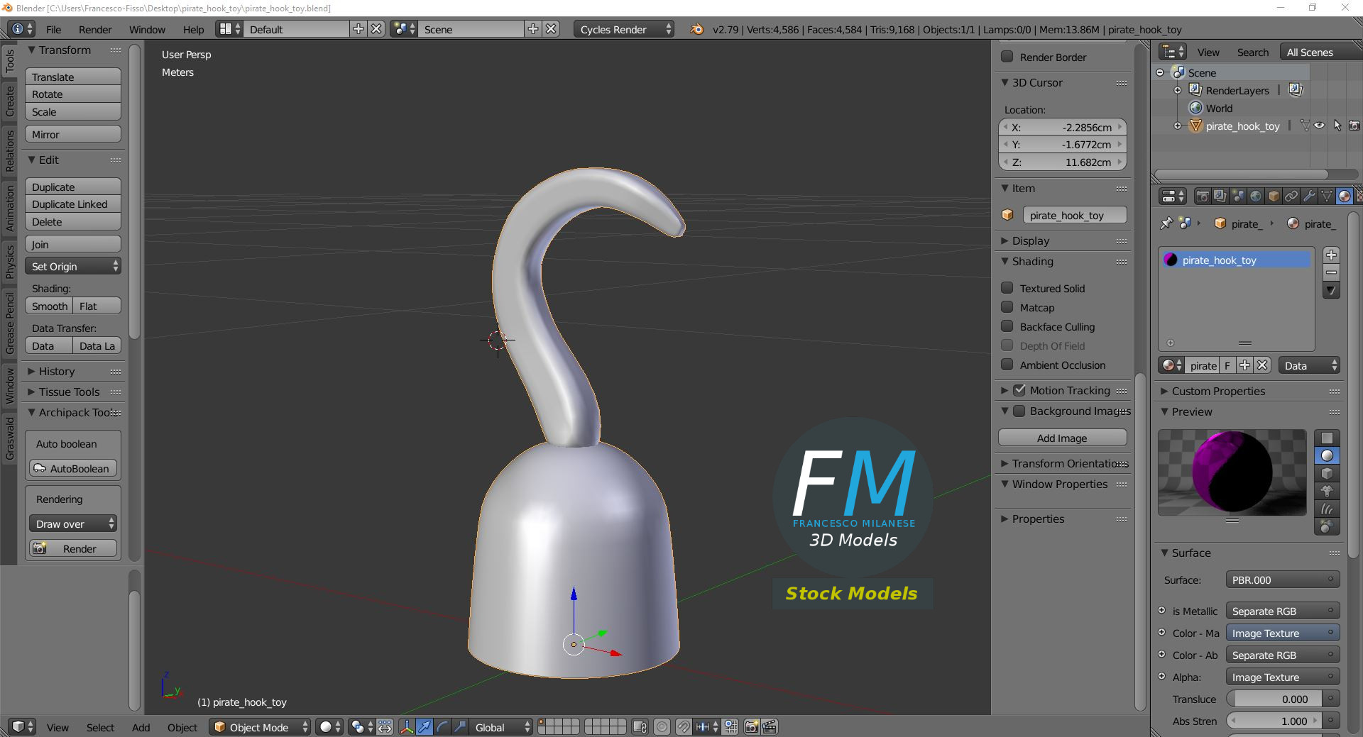Select hair strands material preview type

[x=1327, y=509]
